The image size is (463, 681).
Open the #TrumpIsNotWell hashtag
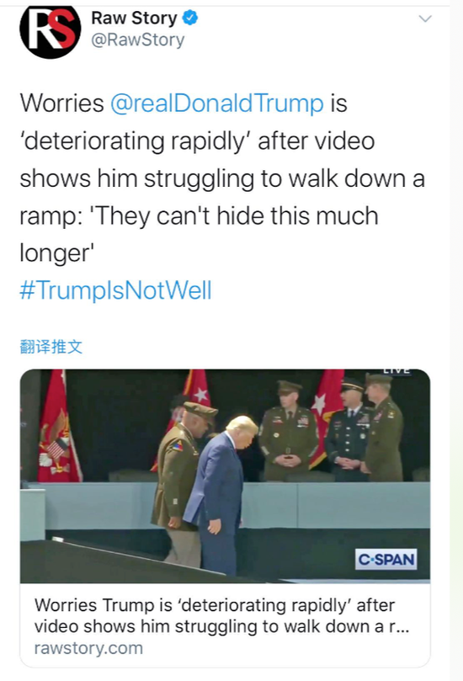(x=115, y=290)
